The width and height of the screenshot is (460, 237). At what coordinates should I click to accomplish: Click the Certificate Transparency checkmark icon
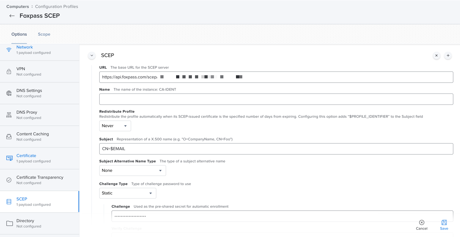9,180
